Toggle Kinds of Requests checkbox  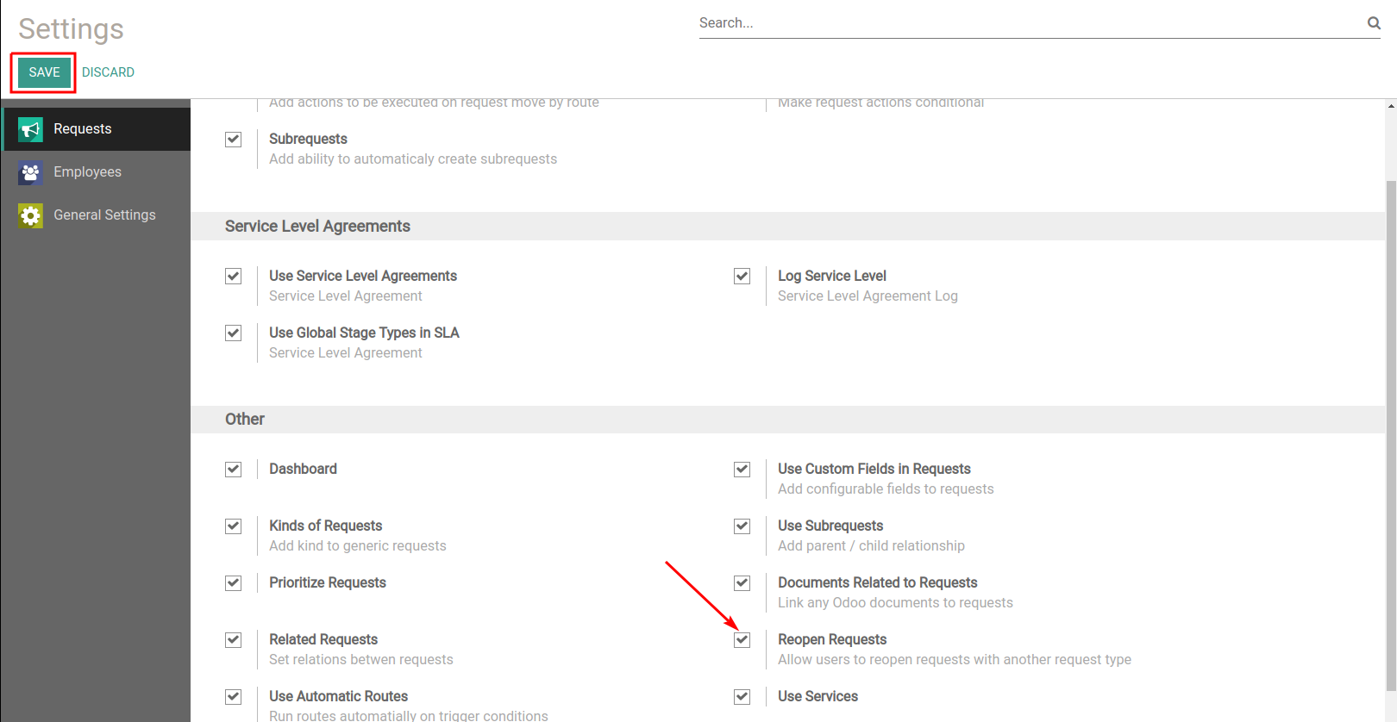click(233, 526)
